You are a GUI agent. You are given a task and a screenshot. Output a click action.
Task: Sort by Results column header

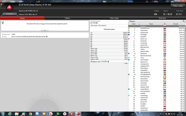(176, 24)
